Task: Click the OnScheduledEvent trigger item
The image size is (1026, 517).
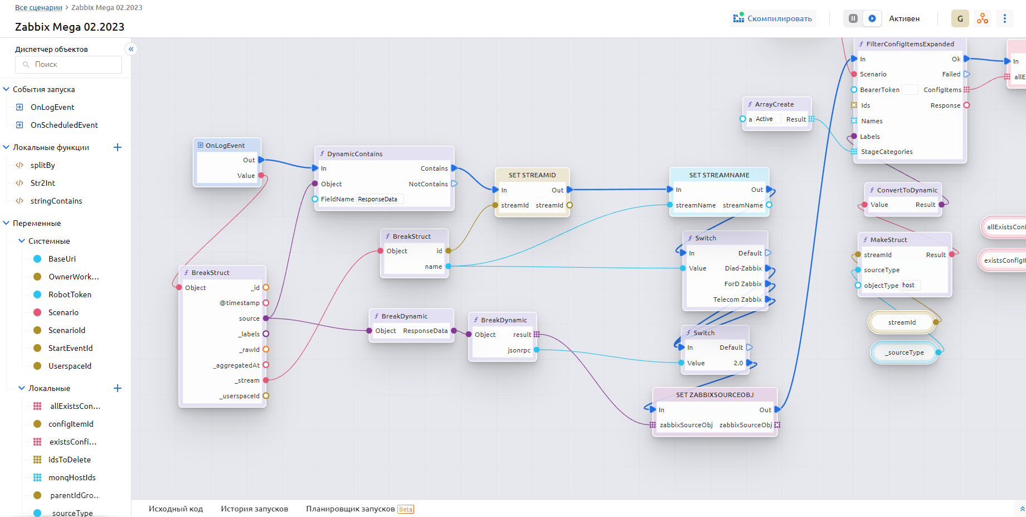Action: click(x=64, y=125)
